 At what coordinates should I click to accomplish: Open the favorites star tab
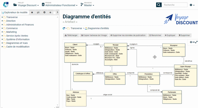pos(32,12)
